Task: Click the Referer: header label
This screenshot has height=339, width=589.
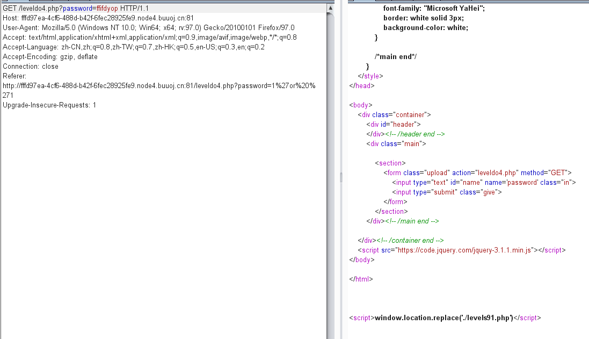Action: [14, 76]
